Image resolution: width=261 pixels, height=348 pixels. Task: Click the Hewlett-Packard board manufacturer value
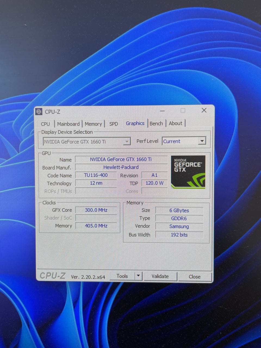pyautogui.click(x=121, y=167)
